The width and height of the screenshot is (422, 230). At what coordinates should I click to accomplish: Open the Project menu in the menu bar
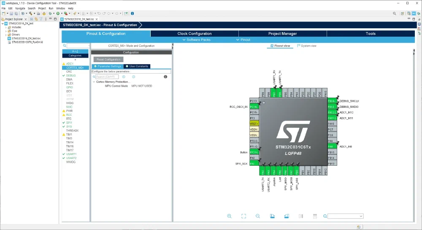point(42,8)
